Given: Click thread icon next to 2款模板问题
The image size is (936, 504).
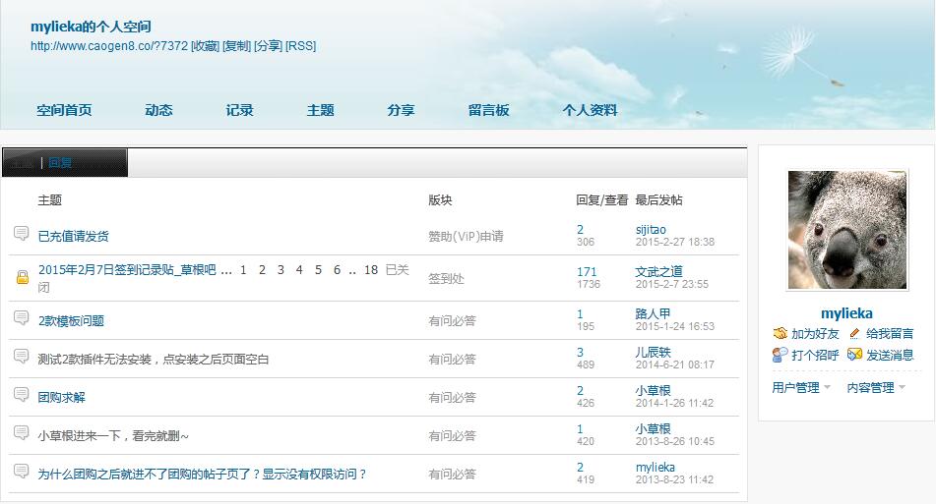Looking at the screenshot, I should [22, 318].
